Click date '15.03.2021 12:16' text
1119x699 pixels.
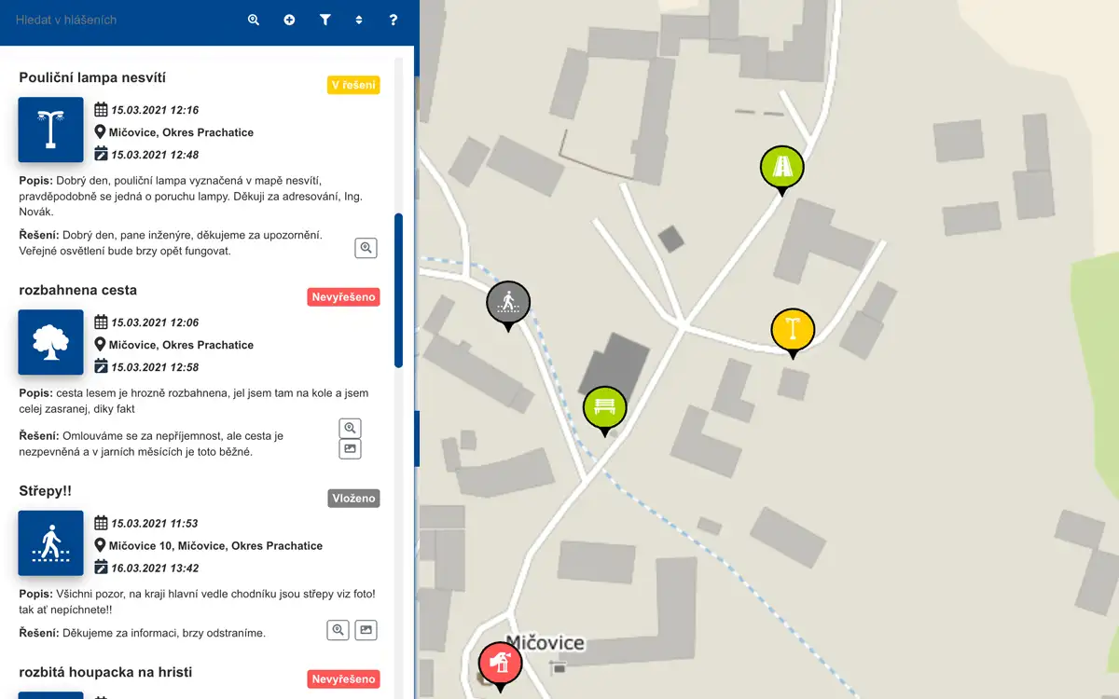tap(155, 110)
